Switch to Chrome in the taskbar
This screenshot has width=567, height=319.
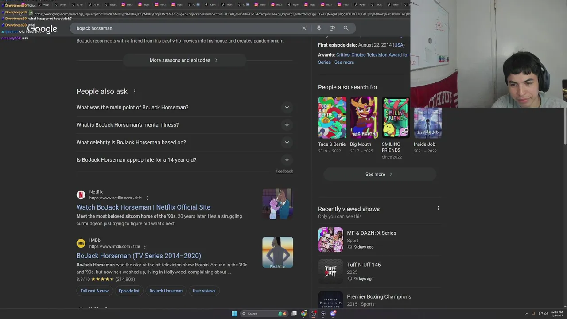pos(304,314)
